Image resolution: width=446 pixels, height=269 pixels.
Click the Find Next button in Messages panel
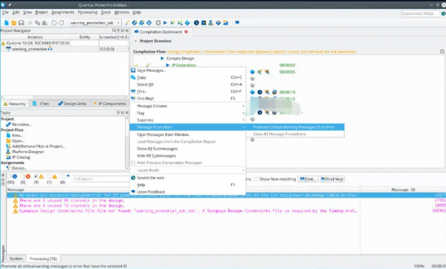(332, 179)
